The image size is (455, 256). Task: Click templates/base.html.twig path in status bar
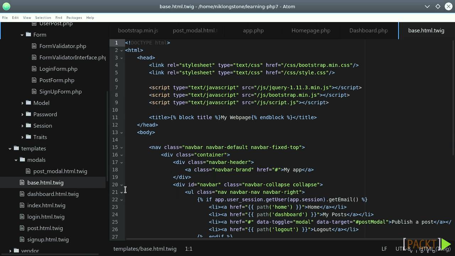(x=145, y=249)
